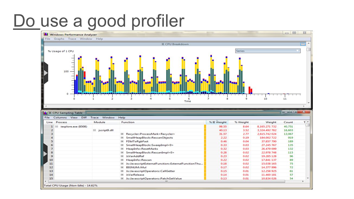Open the Series dropdown
This screenshot has width=354, height=199.
click(x=268, y=51)
